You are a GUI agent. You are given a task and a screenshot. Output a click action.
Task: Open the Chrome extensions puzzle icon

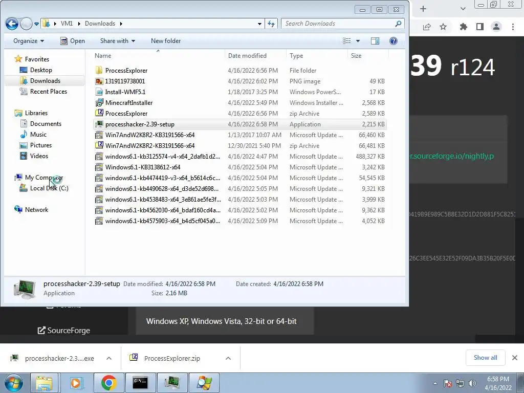click(x=463, y=27)
